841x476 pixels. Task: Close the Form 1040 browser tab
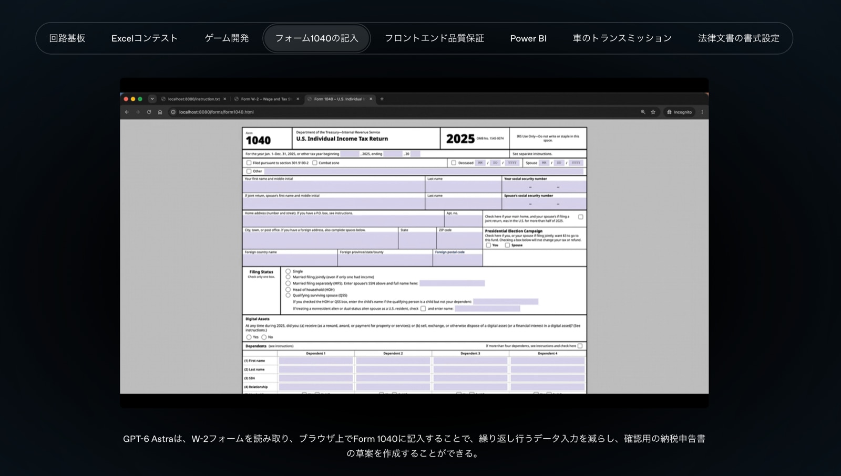pos(371,99)
